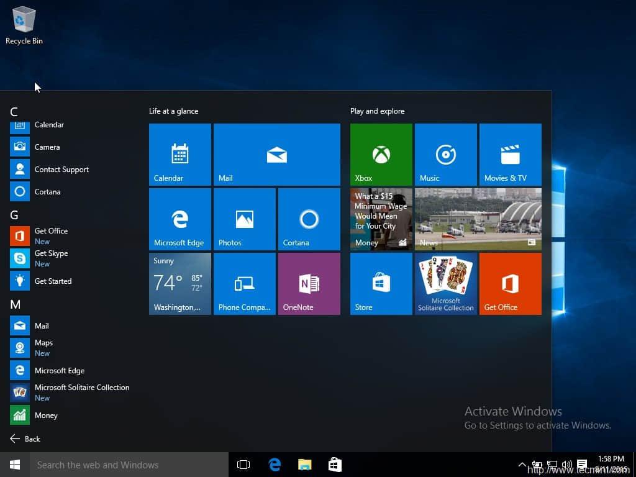Open Get Skype from the apps list
Image resolution: width=636 pixels, height=477 pixels.
point(51,253)
